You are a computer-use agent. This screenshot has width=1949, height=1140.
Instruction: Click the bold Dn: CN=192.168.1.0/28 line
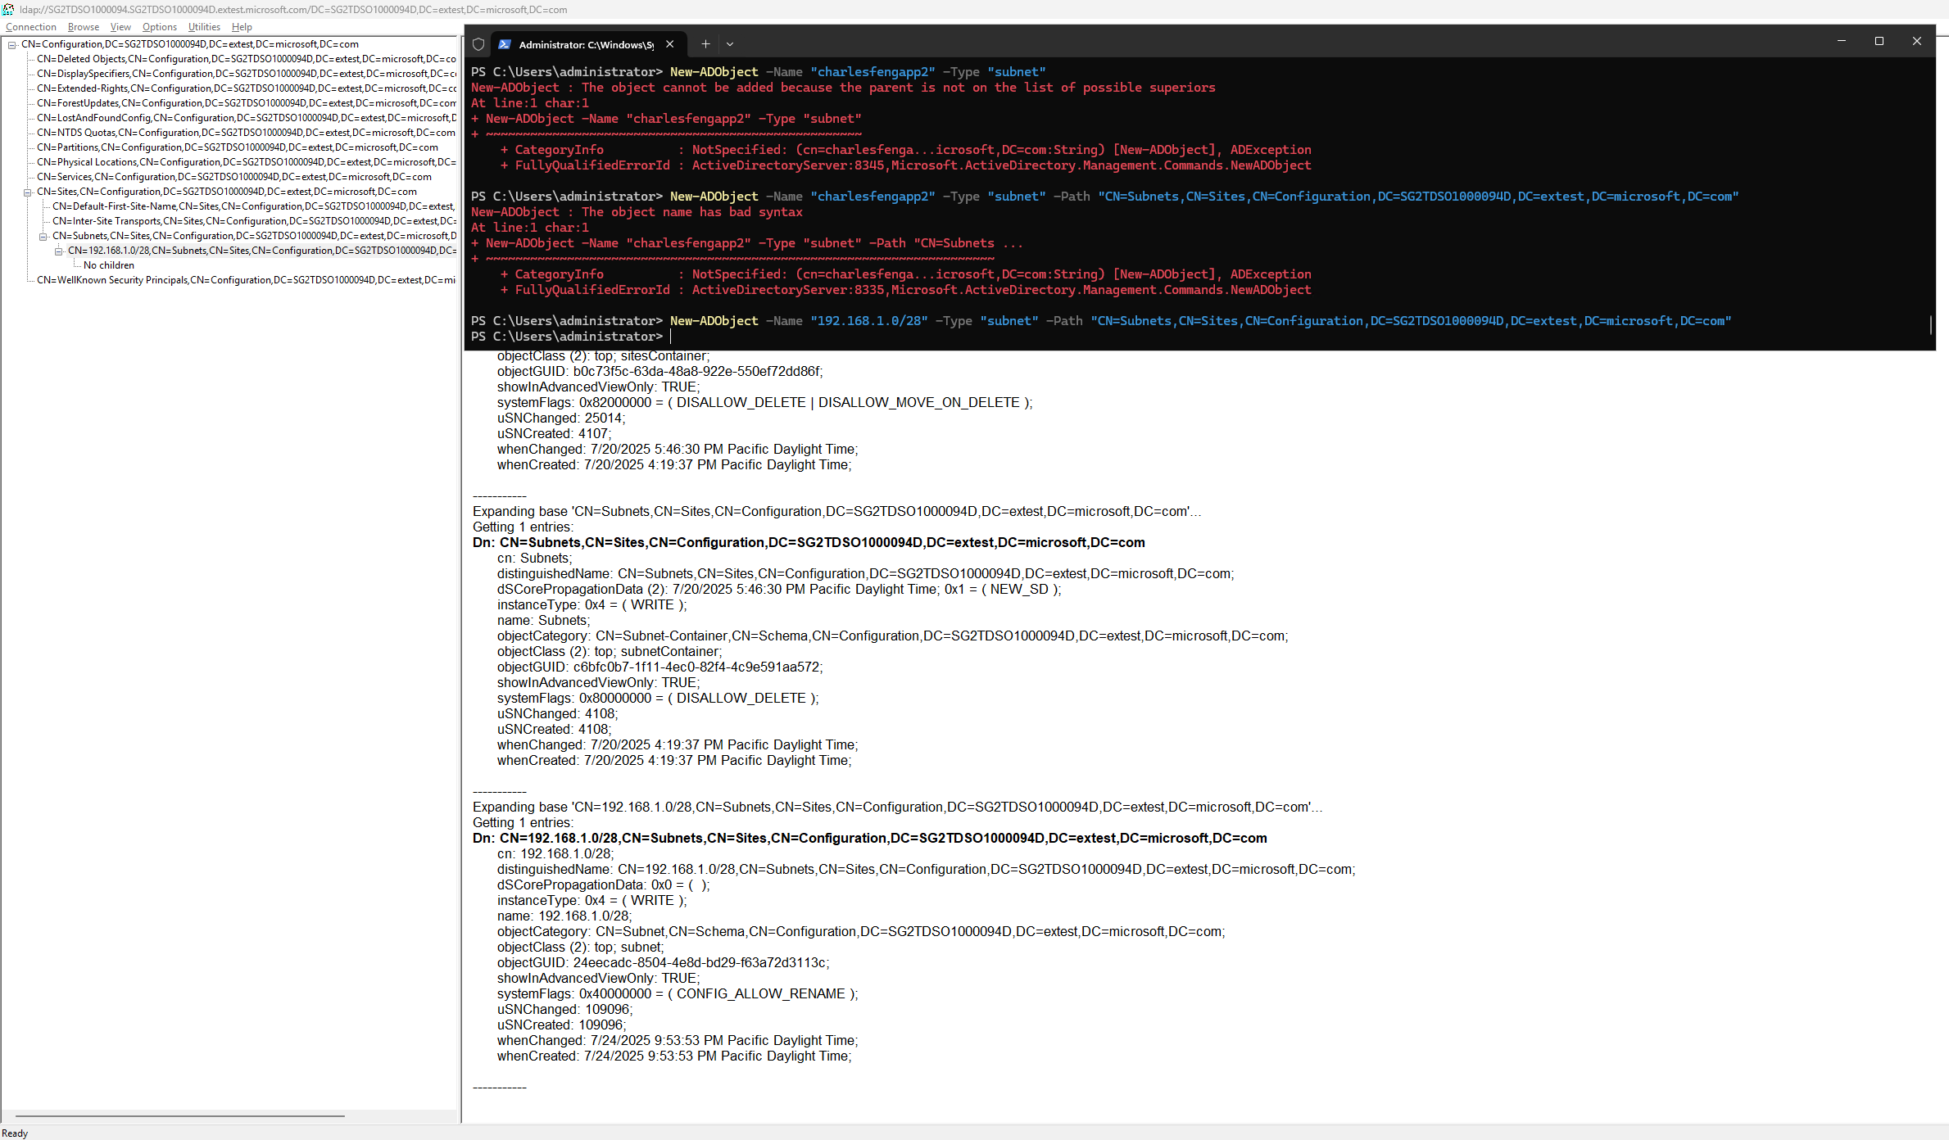point(870,838)
